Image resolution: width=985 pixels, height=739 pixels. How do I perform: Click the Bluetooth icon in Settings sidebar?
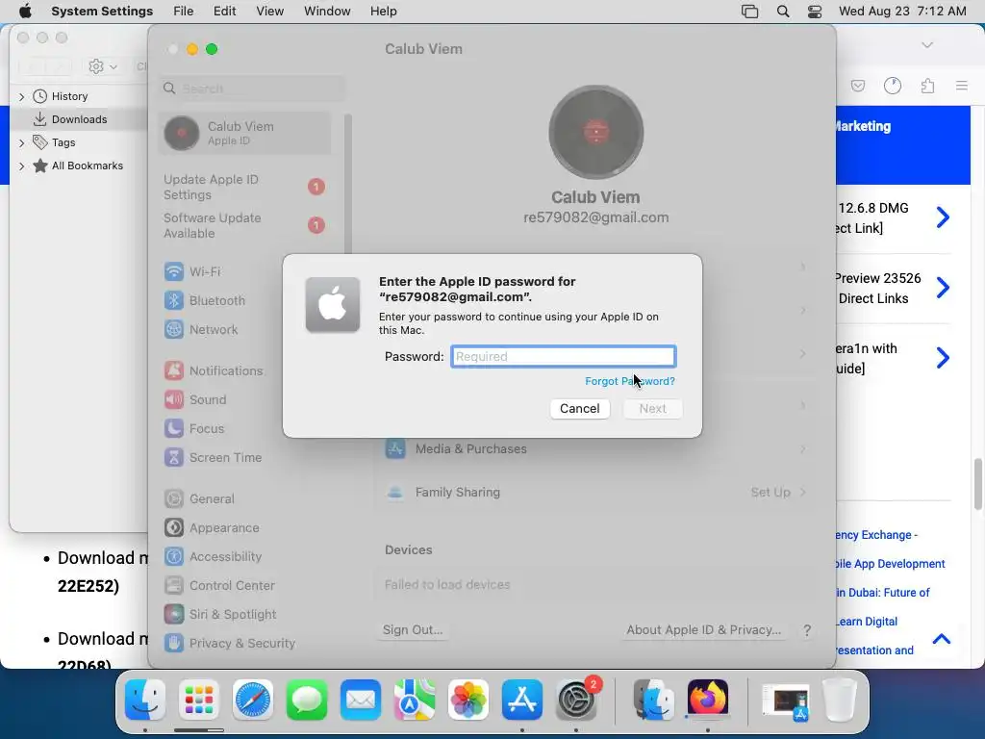(174, 300)
